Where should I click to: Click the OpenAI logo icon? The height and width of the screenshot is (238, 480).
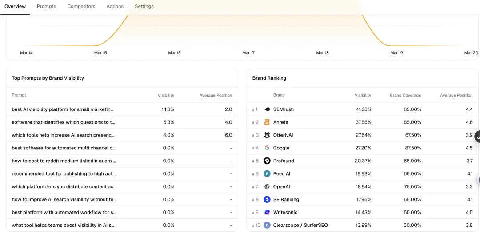[267, 187]
